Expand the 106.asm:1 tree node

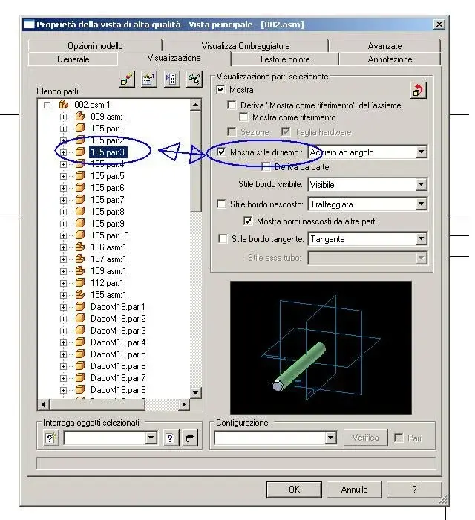[x=63, y=247]
